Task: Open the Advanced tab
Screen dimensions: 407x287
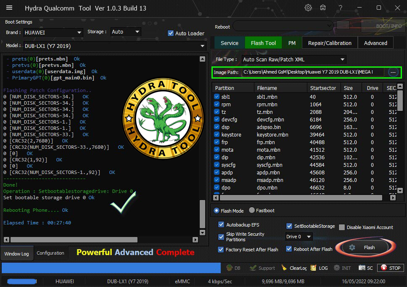Action: click(375, 43)
